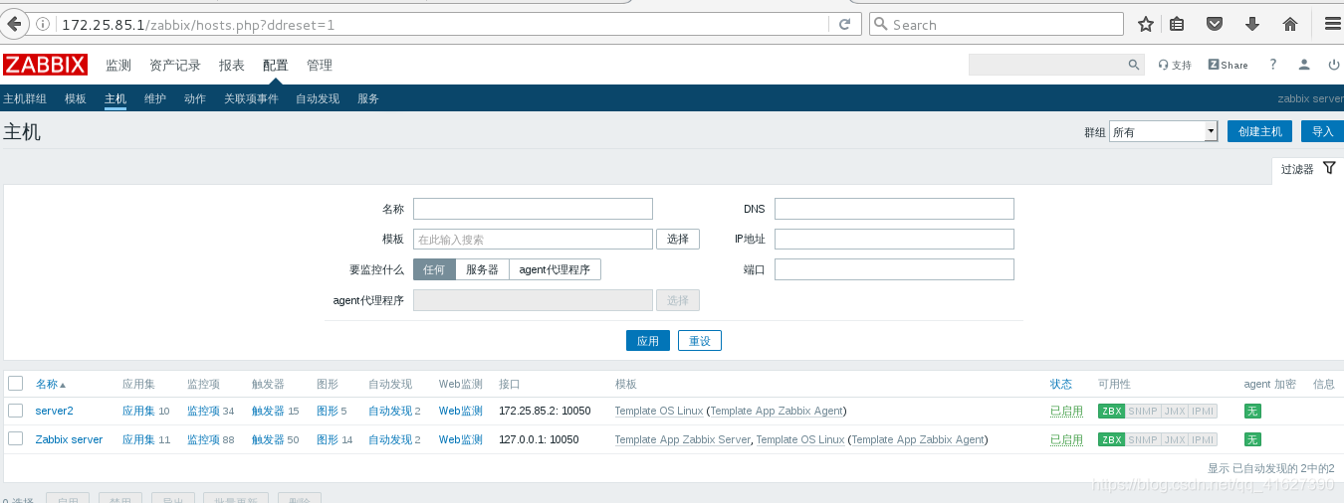Click the browser back arrow button
This screenshot has width=1344, height=503.
[x=14, y=24]
